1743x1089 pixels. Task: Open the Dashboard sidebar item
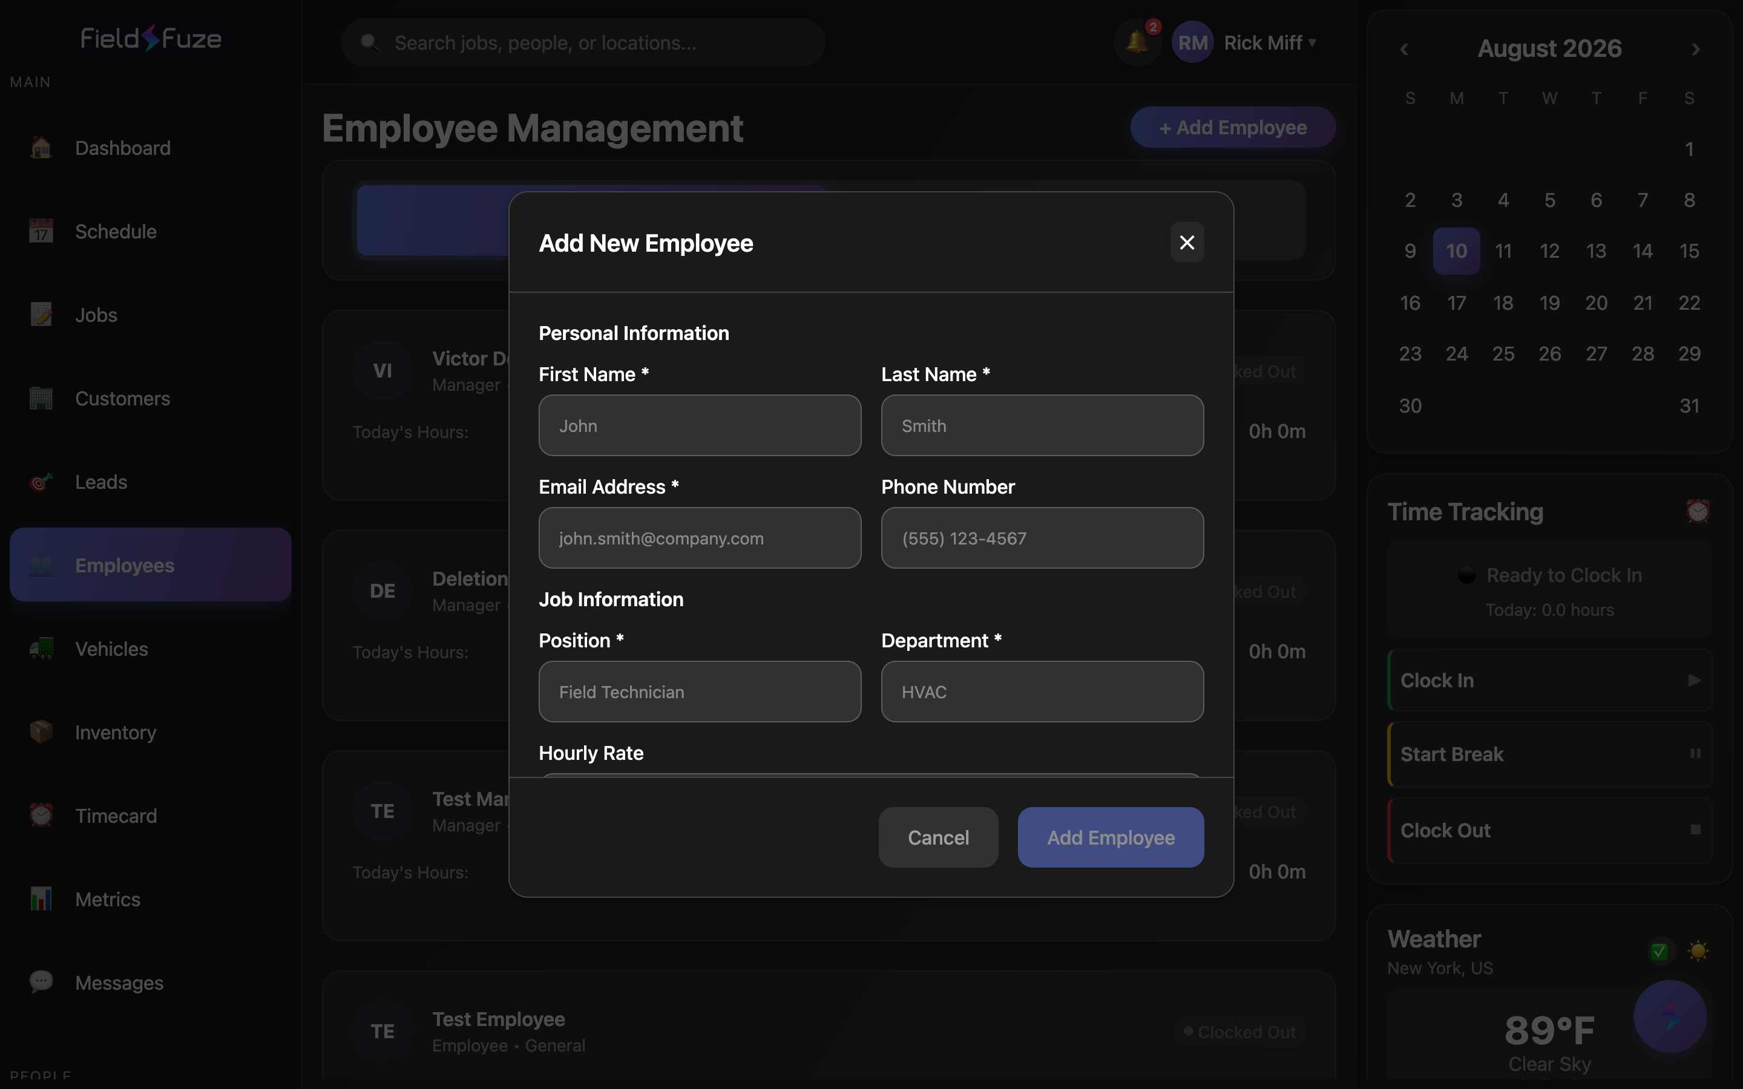tap(150, 148)
